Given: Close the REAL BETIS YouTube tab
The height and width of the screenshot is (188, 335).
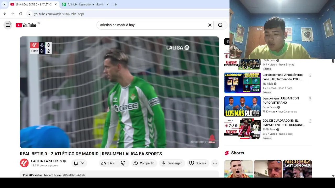Looking at the screenshot, I should 56,4.
